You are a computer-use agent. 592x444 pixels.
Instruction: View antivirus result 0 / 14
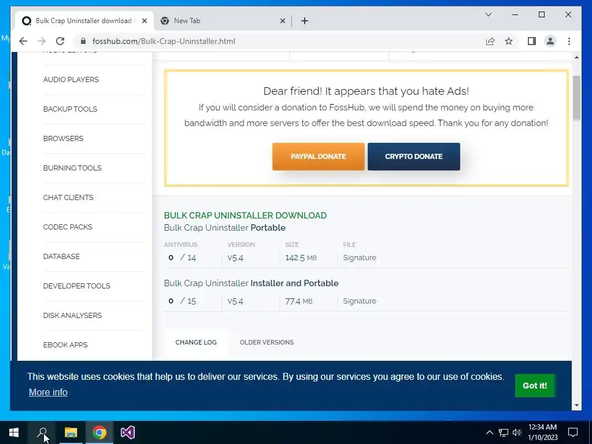point(182,257)
